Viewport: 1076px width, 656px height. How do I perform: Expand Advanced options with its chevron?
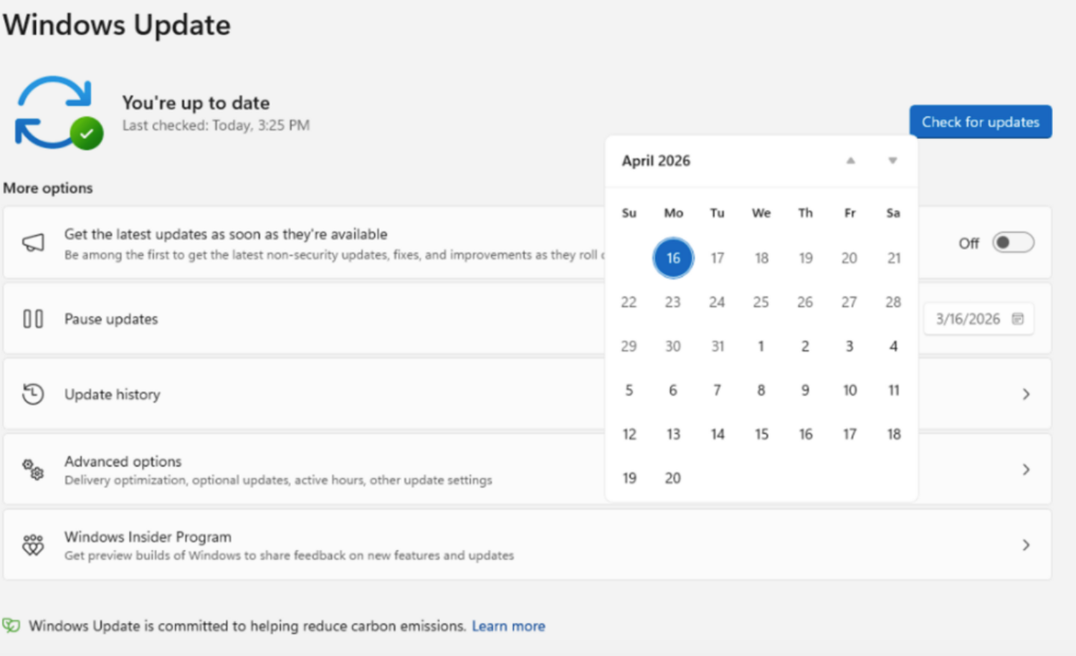1026,469
